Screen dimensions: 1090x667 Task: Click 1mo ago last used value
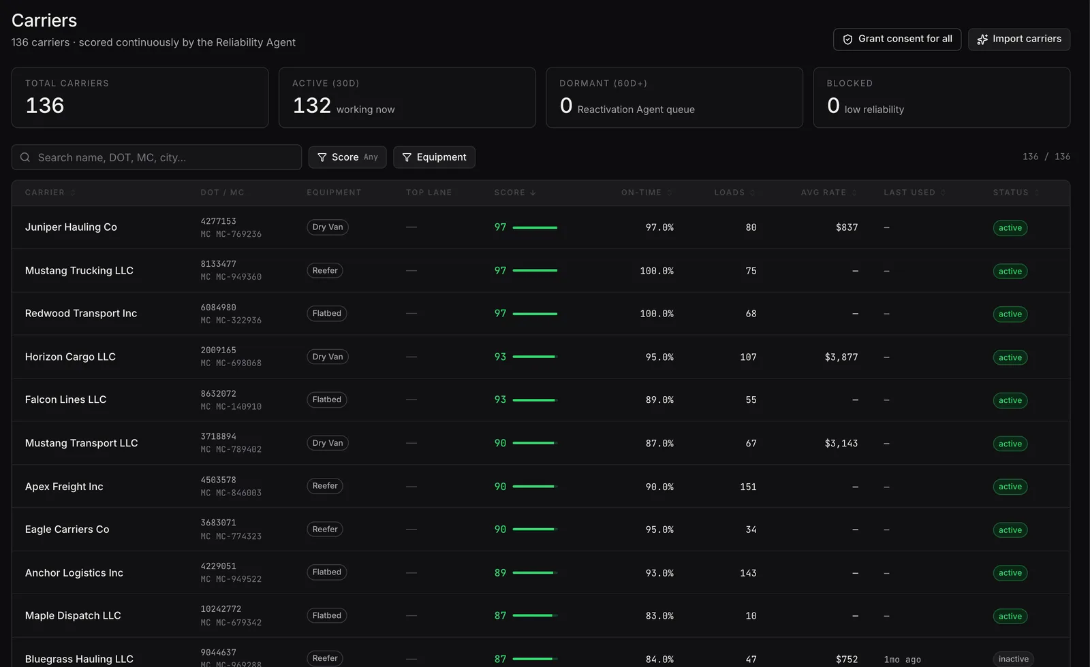pyautogui.click(x=903, y=660)
